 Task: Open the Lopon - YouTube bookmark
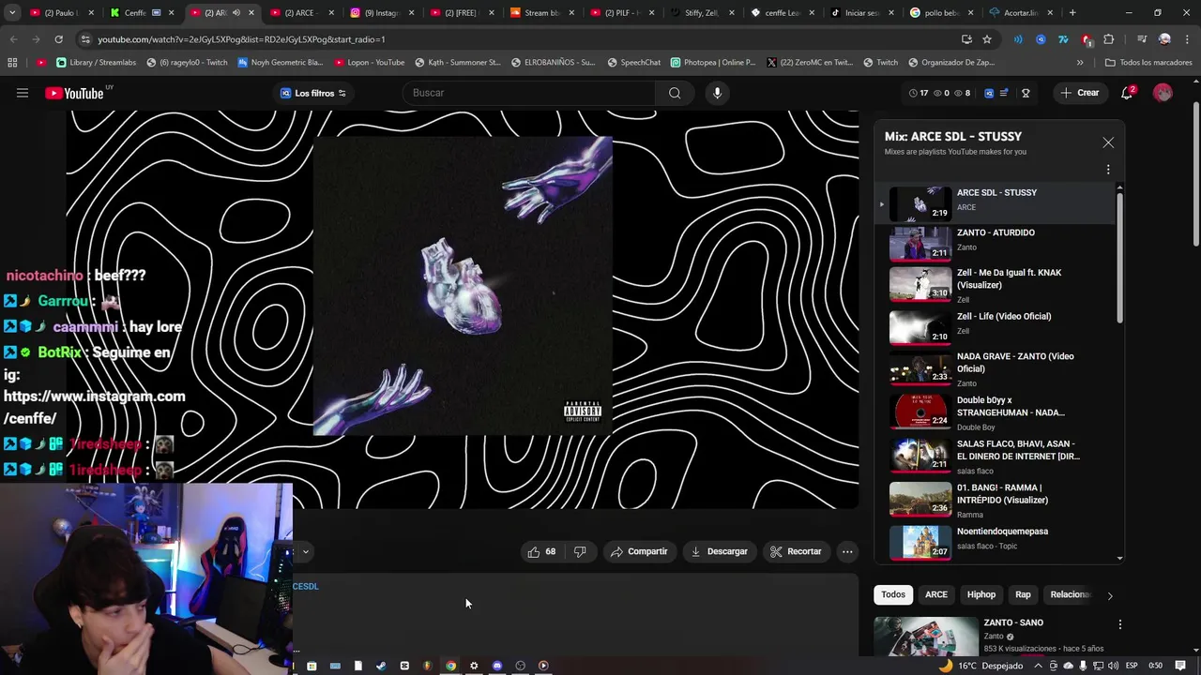[x=369, y=63]
